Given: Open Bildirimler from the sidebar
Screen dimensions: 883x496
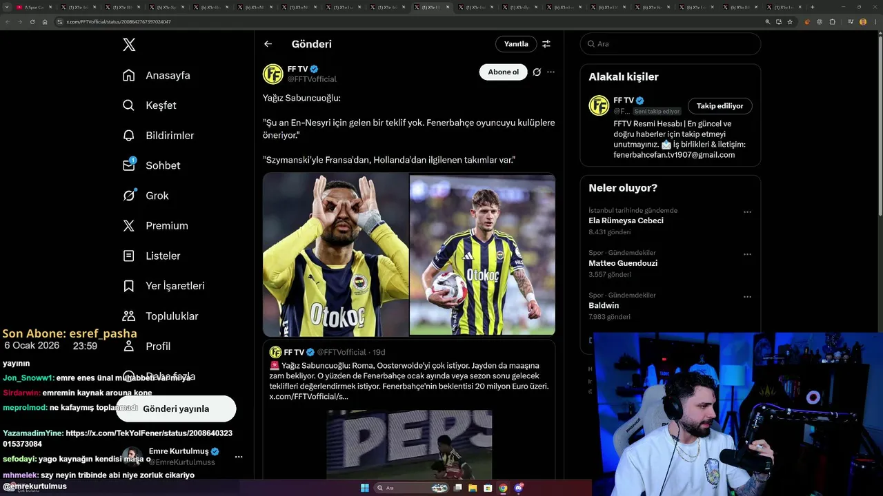Looking at the screenshot, I should (x=158, y=136).
